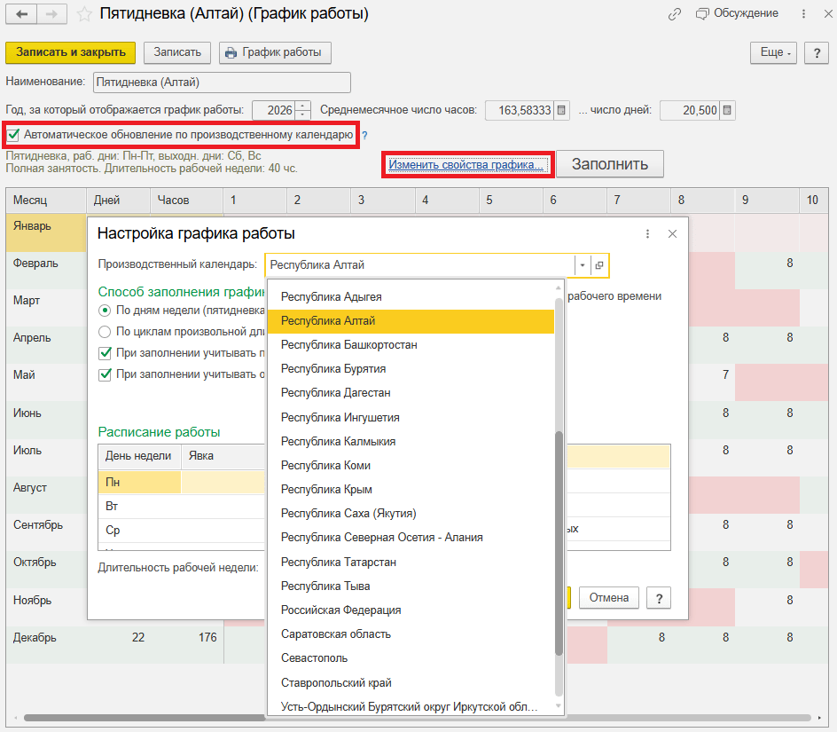Click the open icon beside the production calendar field
This screenshot has height=732, width=837.
pyautogui.click(x=599, y=265)
